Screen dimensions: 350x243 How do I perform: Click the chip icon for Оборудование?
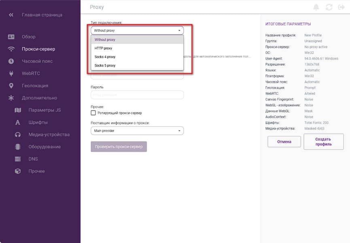(x=18, y=147)
